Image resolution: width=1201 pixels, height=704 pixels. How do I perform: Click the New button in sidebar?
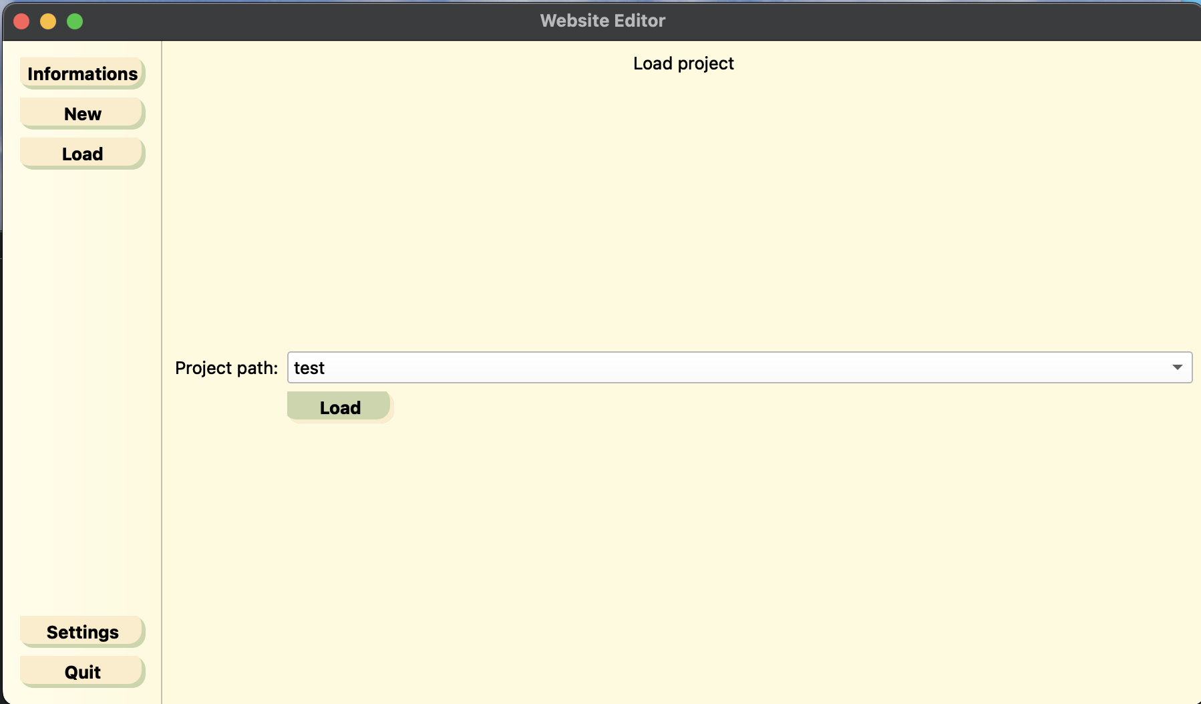click(82, 114)
